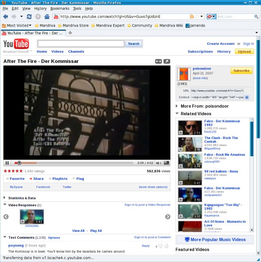The width and height of the screenshot is (261, 262).
Task: Open the History menu in the menu bar
Action: coord(40,8)
